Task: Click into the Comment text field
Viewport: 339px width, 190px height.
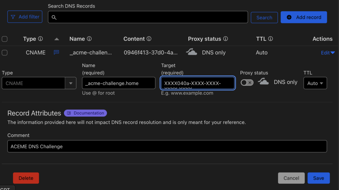Action: tap(167, 146)
